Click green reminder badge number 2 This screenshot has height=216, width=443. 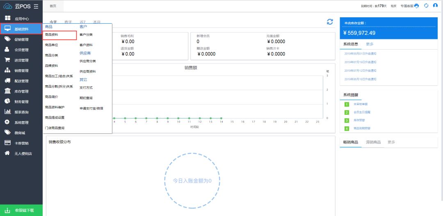tap(347, 112)
